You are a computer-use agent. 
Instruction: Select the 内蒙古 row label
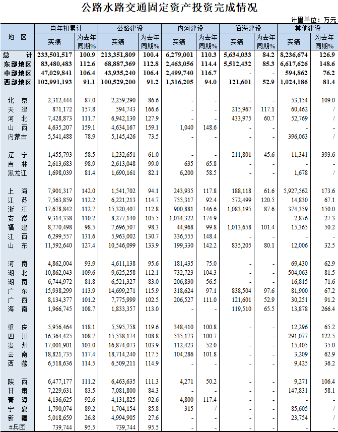pyautogui.click(x=18, y=137)
